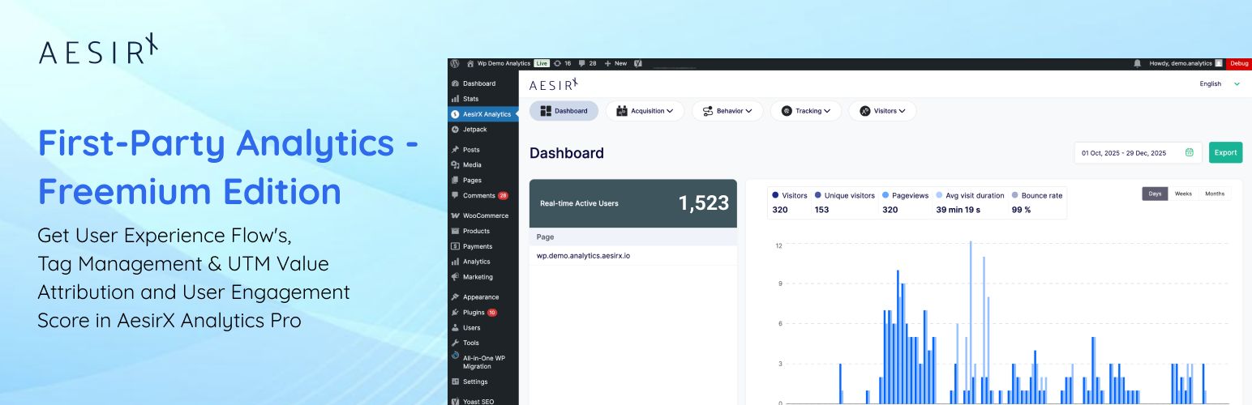Switch chart grouping to Months

point(1215,194)
